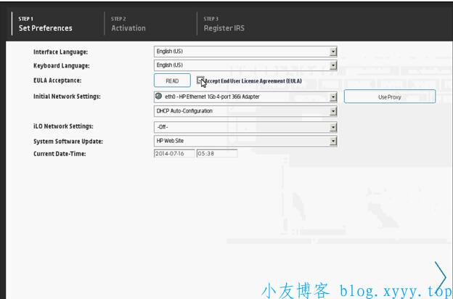Click the date field showing 2014-07-16
This screenshot has width=453, height=299.
click(x=174, y=153)
